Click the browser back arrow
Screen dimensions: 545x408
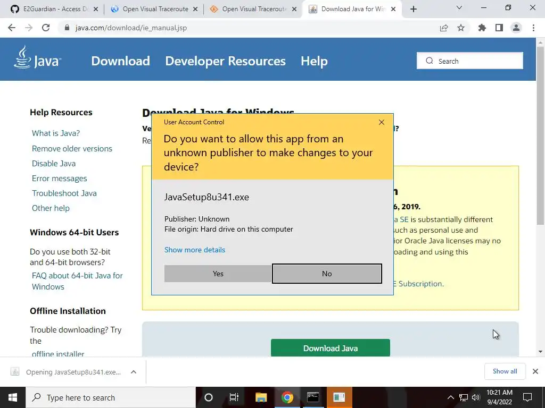click(x=12, y=28)
